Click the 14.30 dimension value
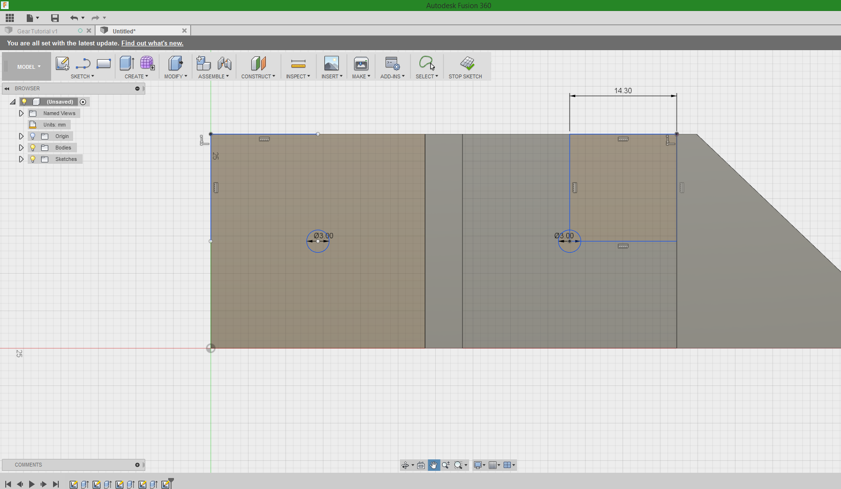This screenshot has width=841, height=489. coord(623,91)
